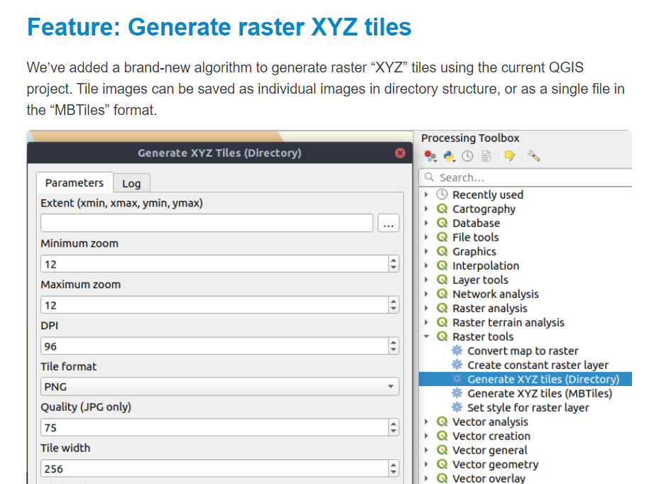The height and width of the screenshot is (484, 664).
Task: Select the Parameters tab
Action: pos(75,183)
